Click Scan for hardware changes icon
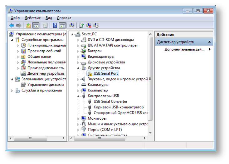 72,25
